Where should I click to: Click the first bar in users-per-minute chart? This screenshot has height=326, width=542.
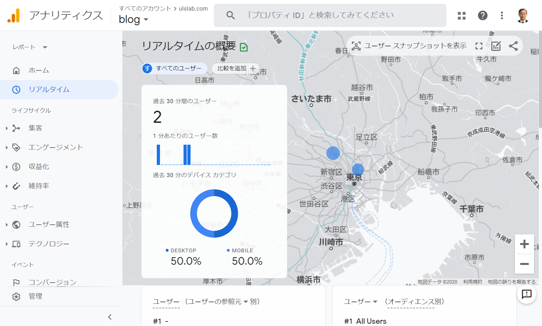[x=158, y=155]
